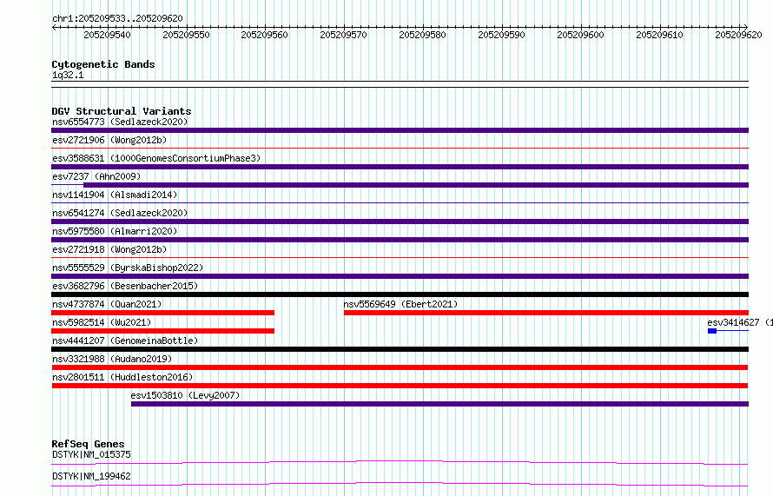Select esv3682796 (Besenbacher2015) variant label

[x=125, y=286]
